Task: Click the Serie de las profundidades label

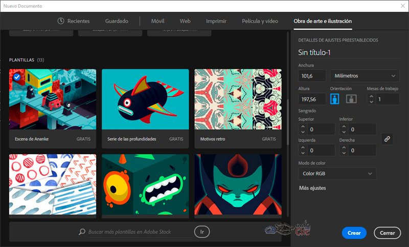Action: (132, 139)
